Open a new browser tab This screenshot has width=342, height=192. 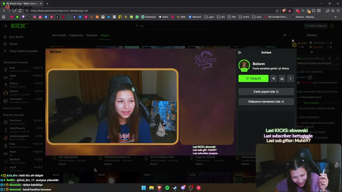(x=47, y=3)
